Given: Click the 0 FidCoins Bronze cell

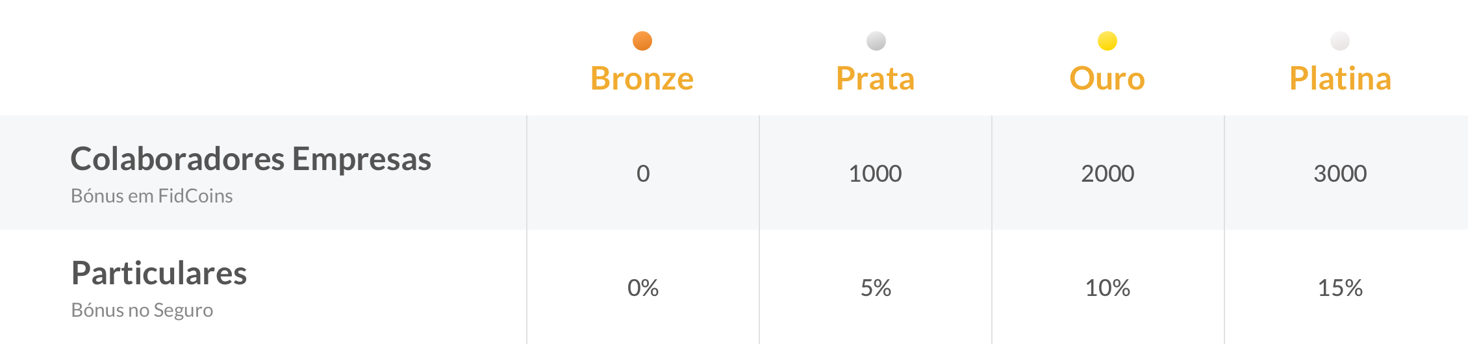Looking at the screenshot, I should coord(643,173).
